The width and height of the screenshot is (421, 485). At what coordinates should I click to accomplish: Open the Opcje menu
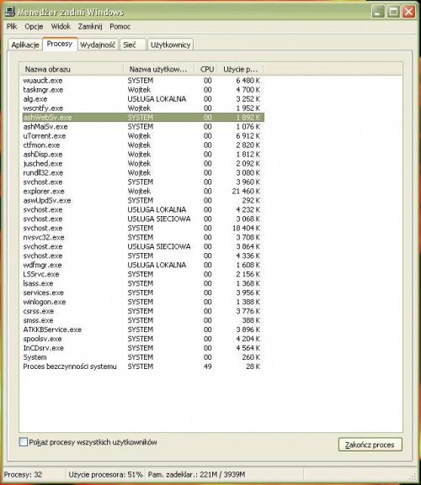(34, 27)
